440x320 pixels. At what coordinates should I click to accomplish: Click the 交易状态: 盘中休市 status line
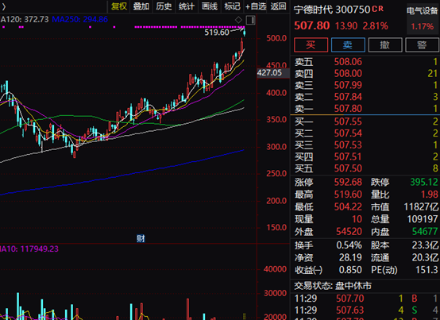point(333,286)
